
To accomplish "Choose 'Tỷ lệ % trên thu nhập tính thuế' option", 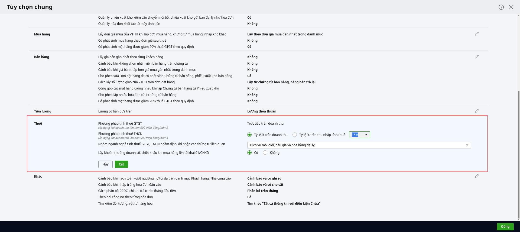I will pos(295,135).
